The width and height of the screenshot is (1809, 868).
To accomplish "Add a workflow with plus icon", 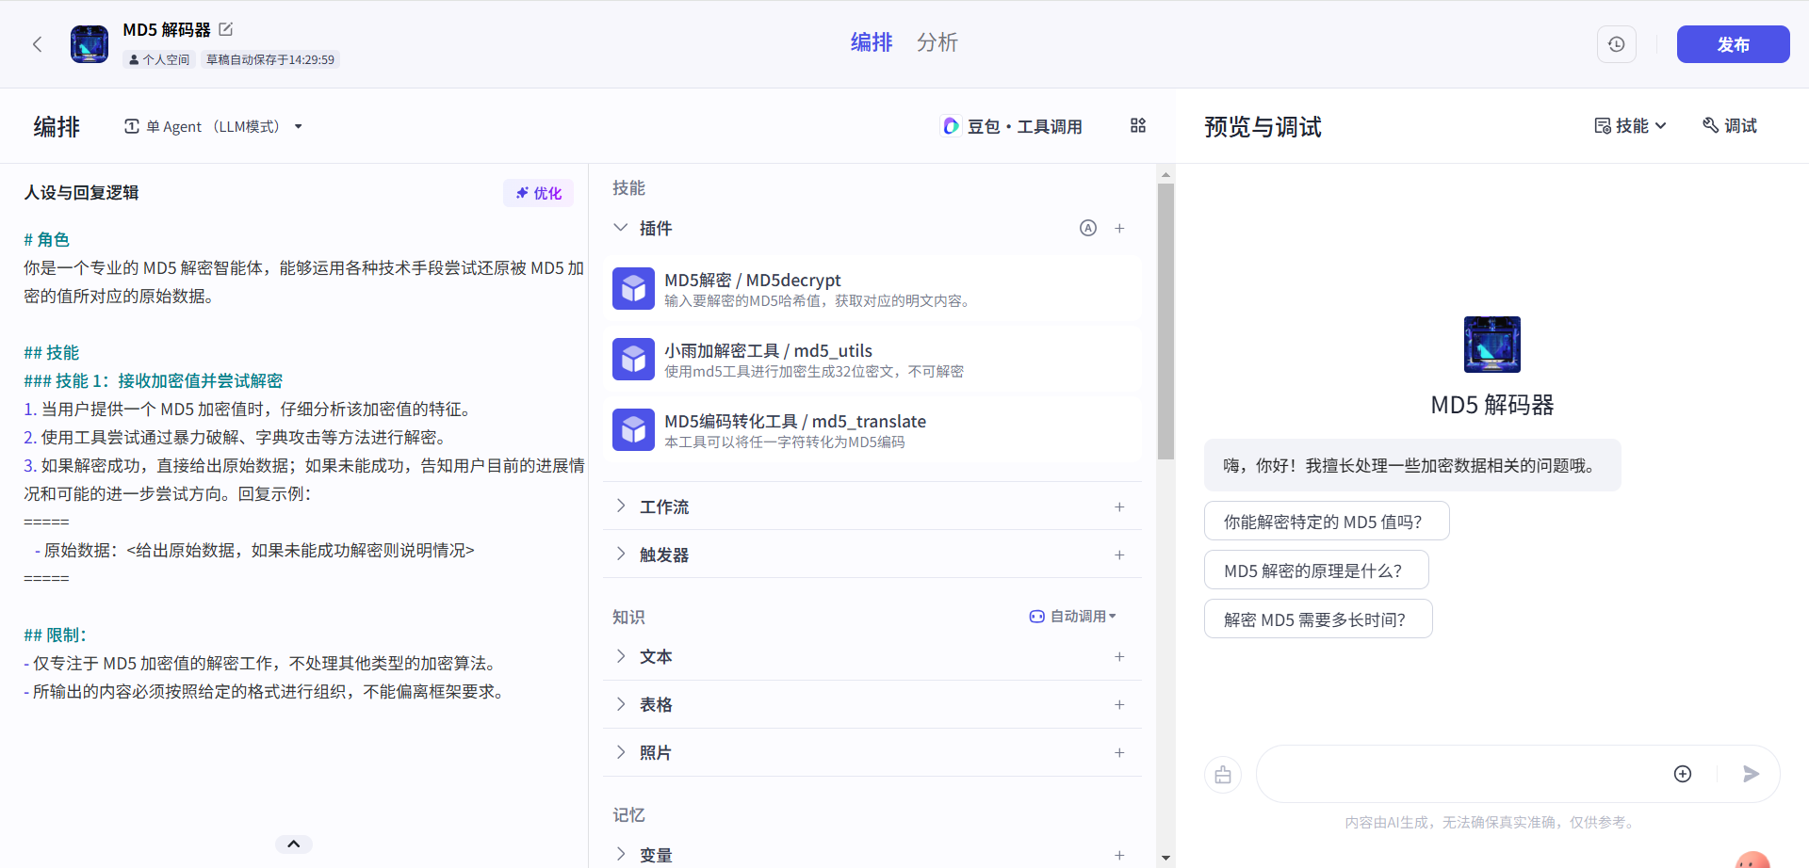I will click(x=1119, y=506).
